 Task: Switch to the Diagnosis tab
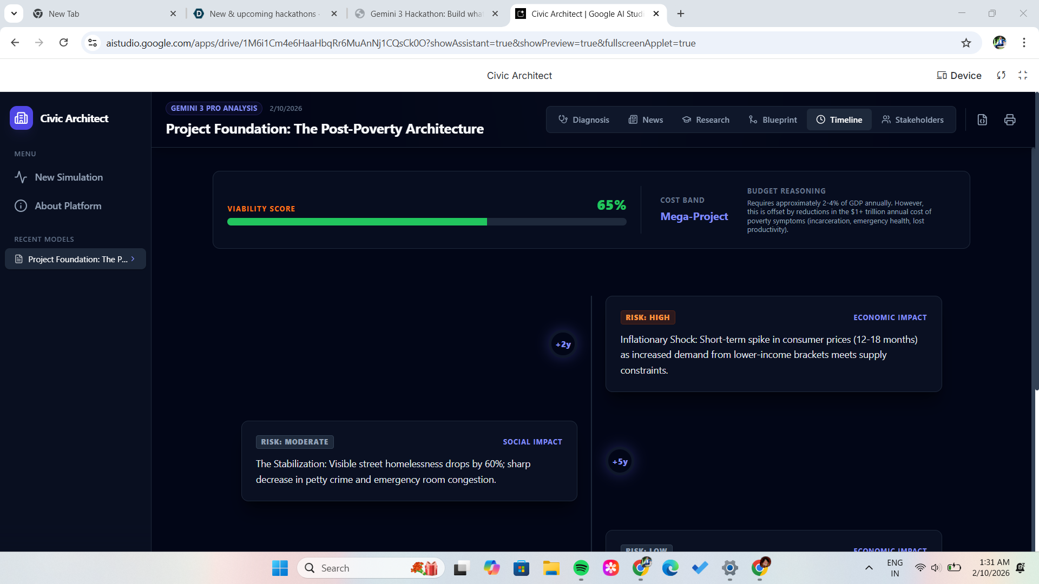coord(583,120)
